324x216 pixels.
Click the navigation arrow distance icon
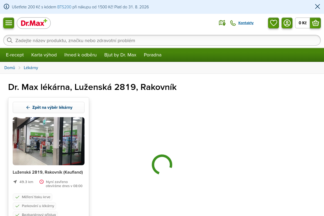(15, 182)
